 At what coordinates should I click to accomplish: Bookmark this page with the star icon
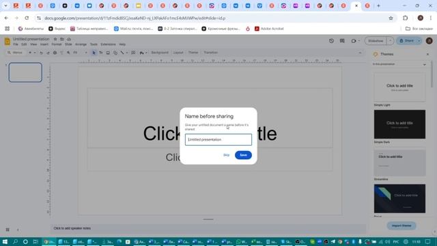[391, 18]
